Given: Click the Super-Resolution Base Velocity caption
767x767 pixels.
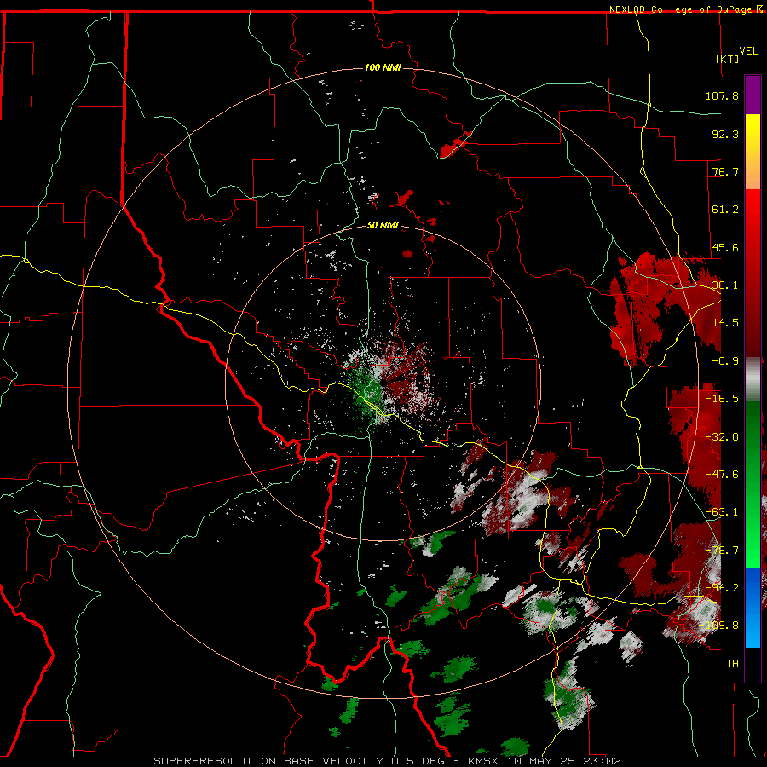Looking at the screenshot, I should tap(387, 761).
